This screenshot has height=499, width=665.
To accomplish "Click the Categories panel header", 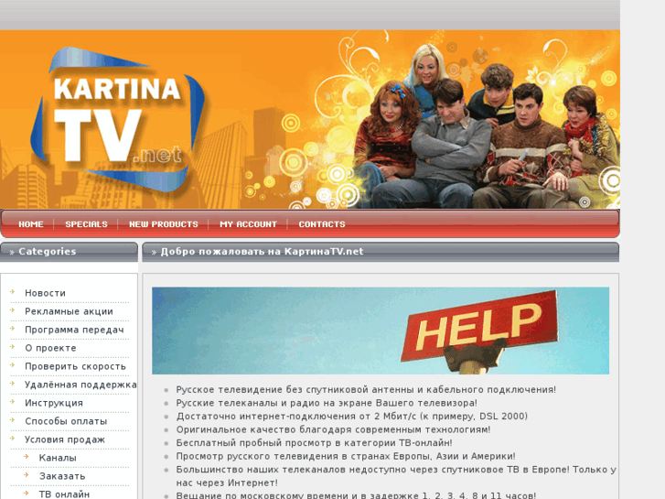I will [69, 252].
